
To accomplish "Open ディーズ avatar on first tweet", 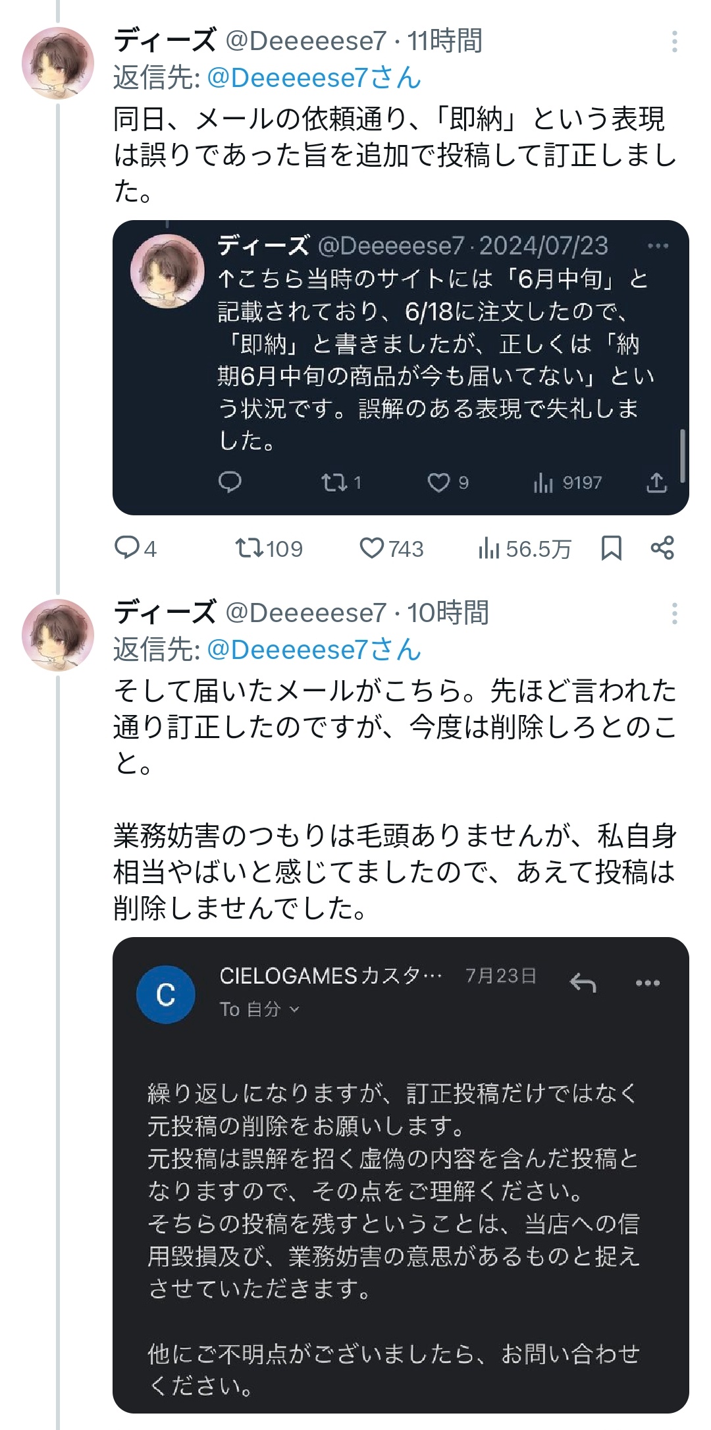I will click(58, 63).
